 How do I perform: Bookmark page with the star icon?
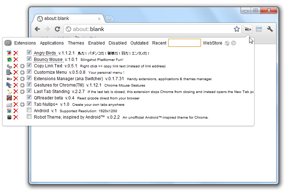237,29
